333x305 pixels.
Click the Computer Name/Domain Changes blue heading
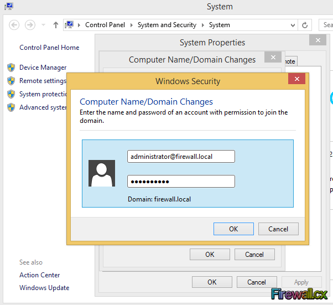tap(146, 102)
